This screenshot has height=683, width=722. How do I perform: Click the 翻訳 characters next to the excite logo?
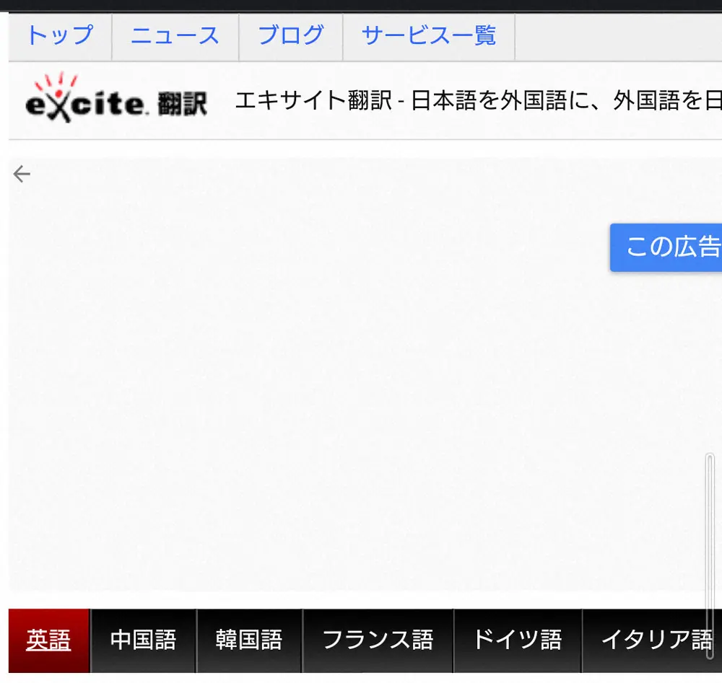183,104
